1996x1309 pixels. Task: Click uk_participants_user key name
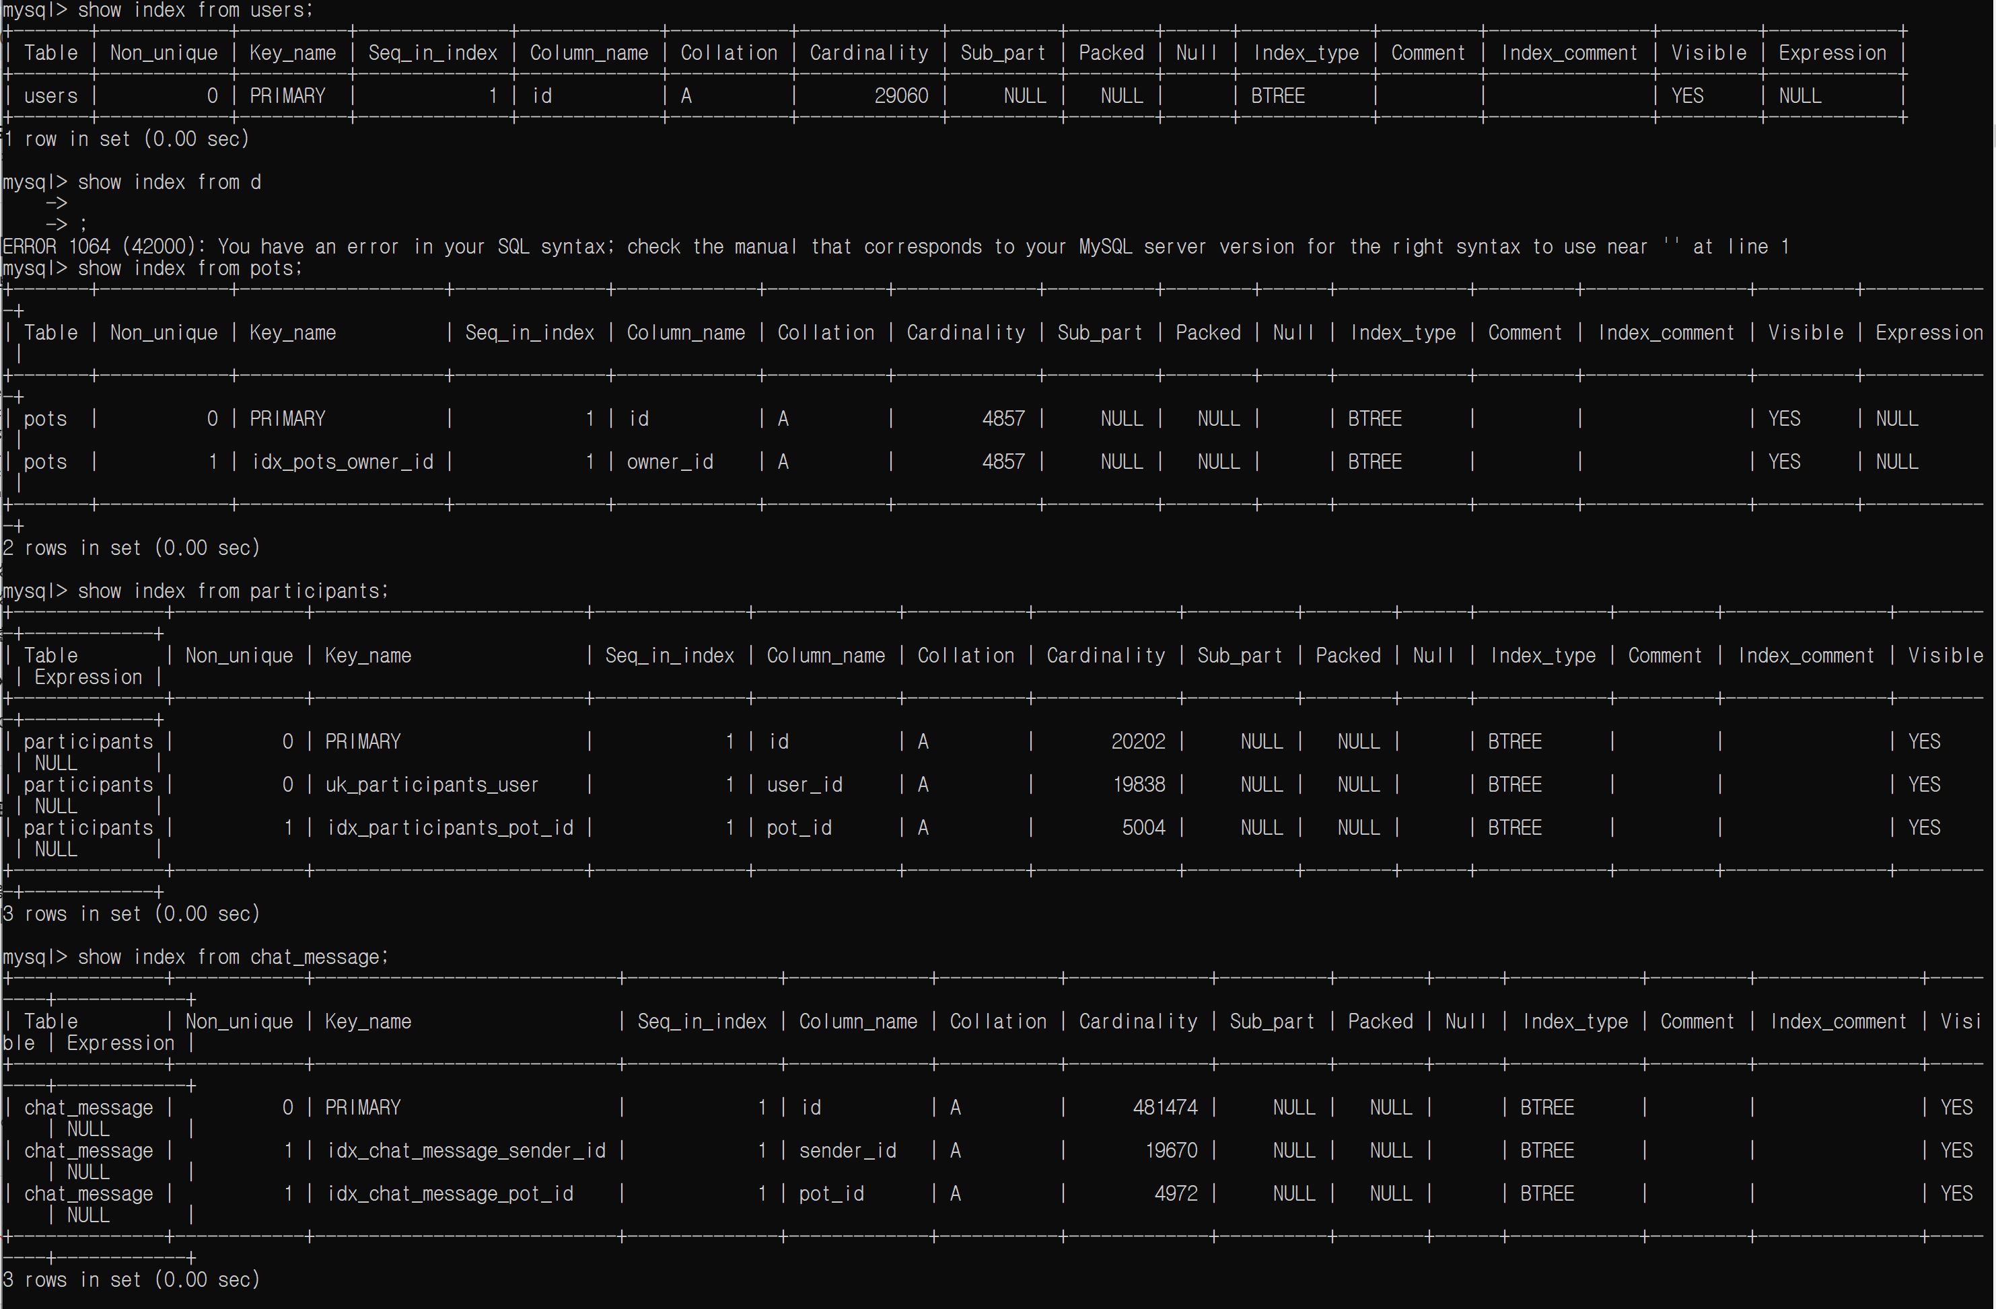(431, 785)
